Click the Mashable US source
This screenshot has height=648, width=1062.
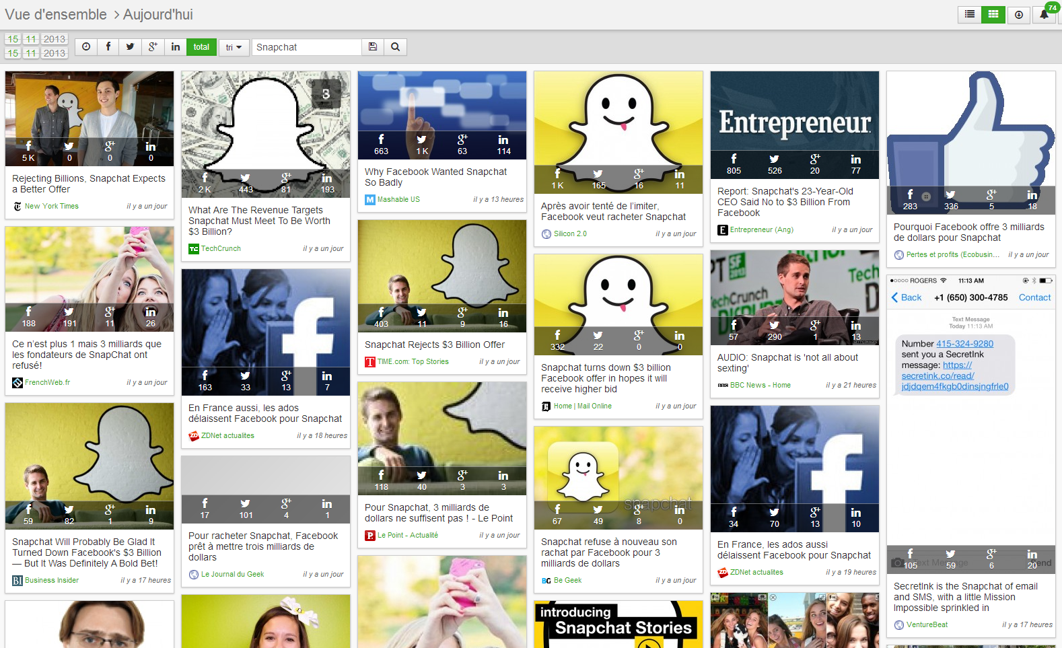point(398,199)
